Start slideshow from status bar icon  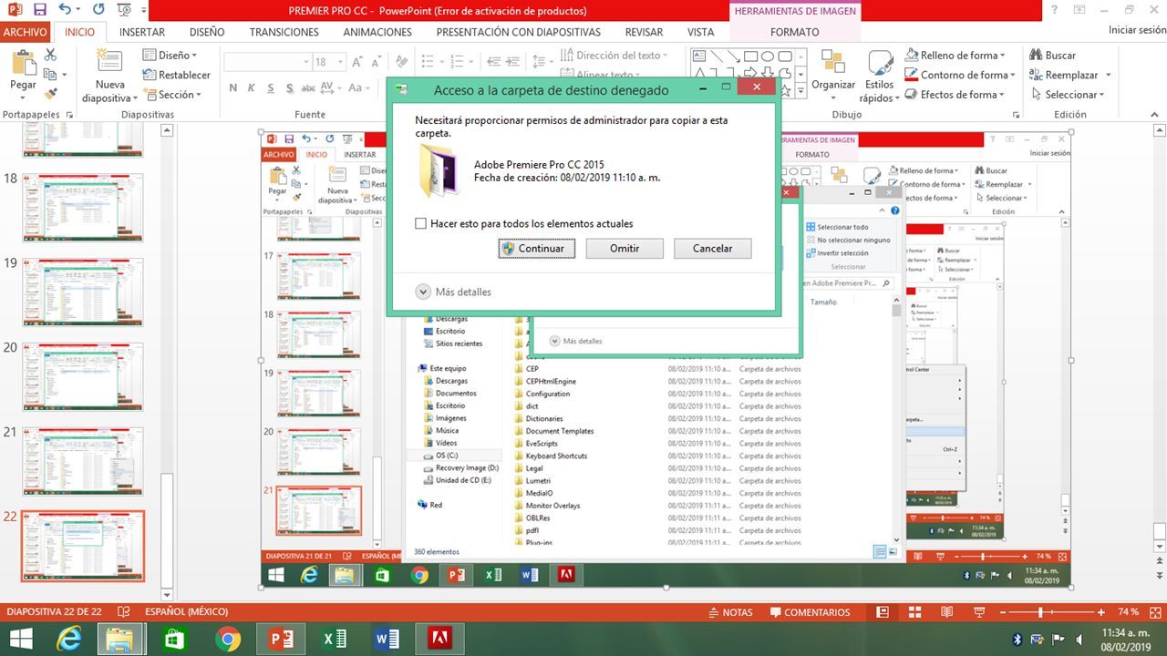[x=980, y=612]
